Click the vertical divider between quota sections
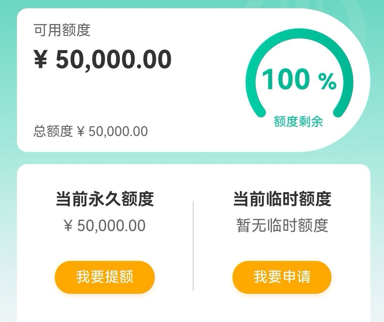Screen dimensions: 384x322 [x=193, y=246]
